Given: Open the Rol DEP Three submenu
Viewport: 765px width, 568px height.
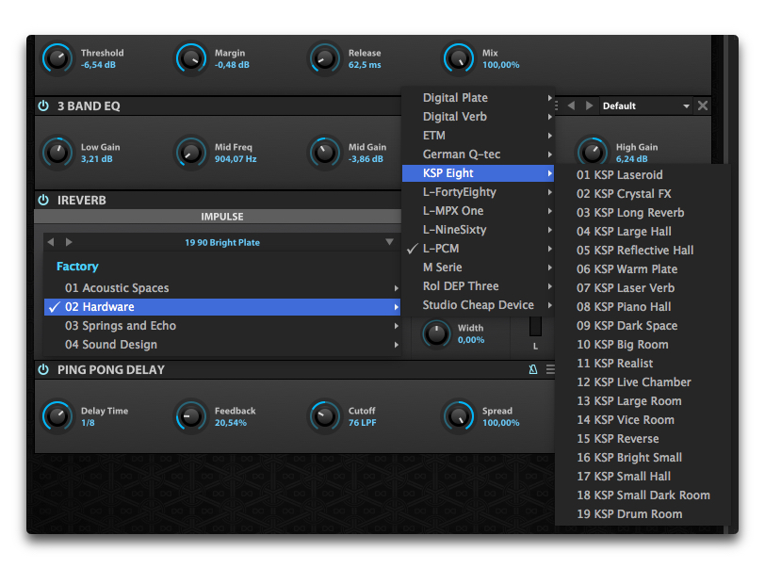Looking at the screenshot, I should pyautogui.click(x=479, y=286).
